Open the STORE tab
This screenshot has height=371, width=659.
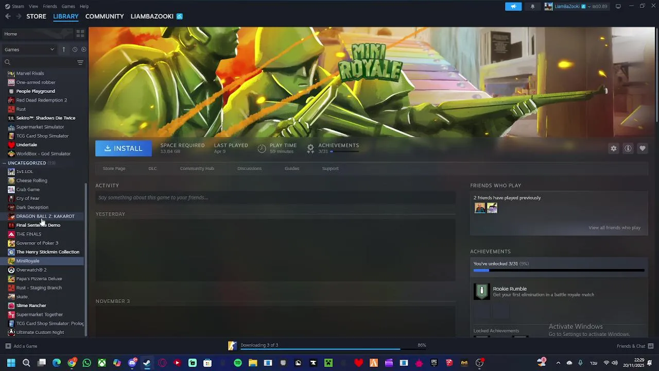pos(36,16)
